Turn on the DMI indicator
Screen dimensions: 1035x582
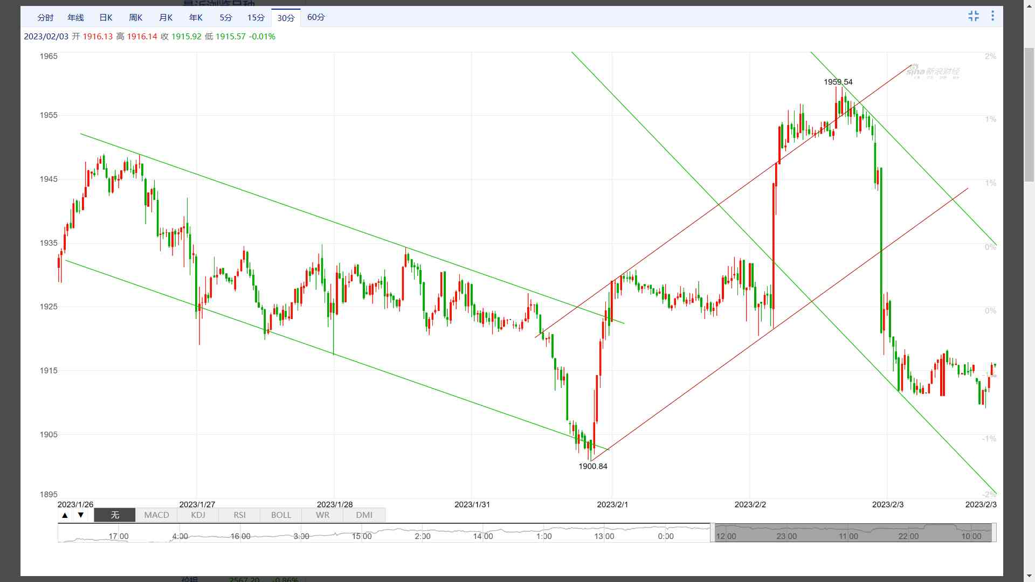364,515
